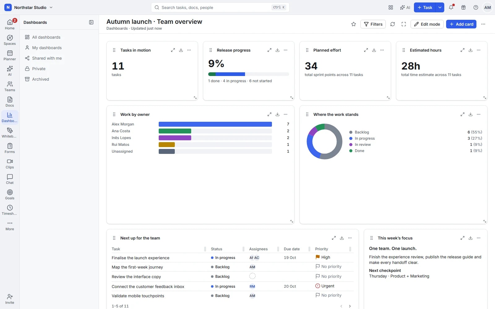Open the Northstar Studio workspace dropdown

(28, 7)
